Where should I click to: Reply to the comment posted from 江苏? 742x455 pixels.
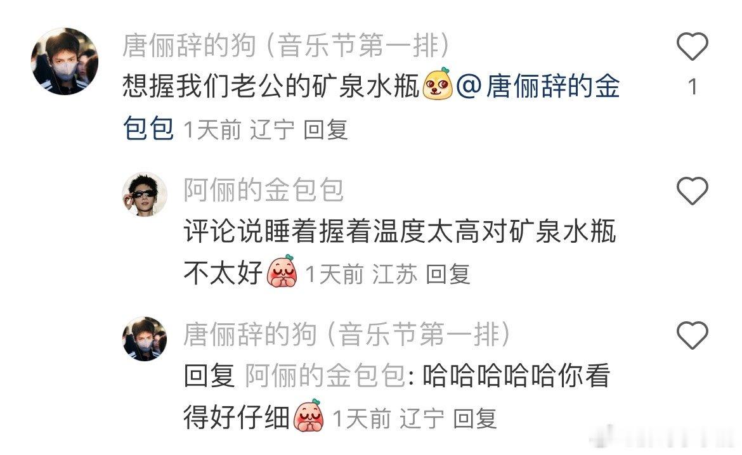pos(448,274)
